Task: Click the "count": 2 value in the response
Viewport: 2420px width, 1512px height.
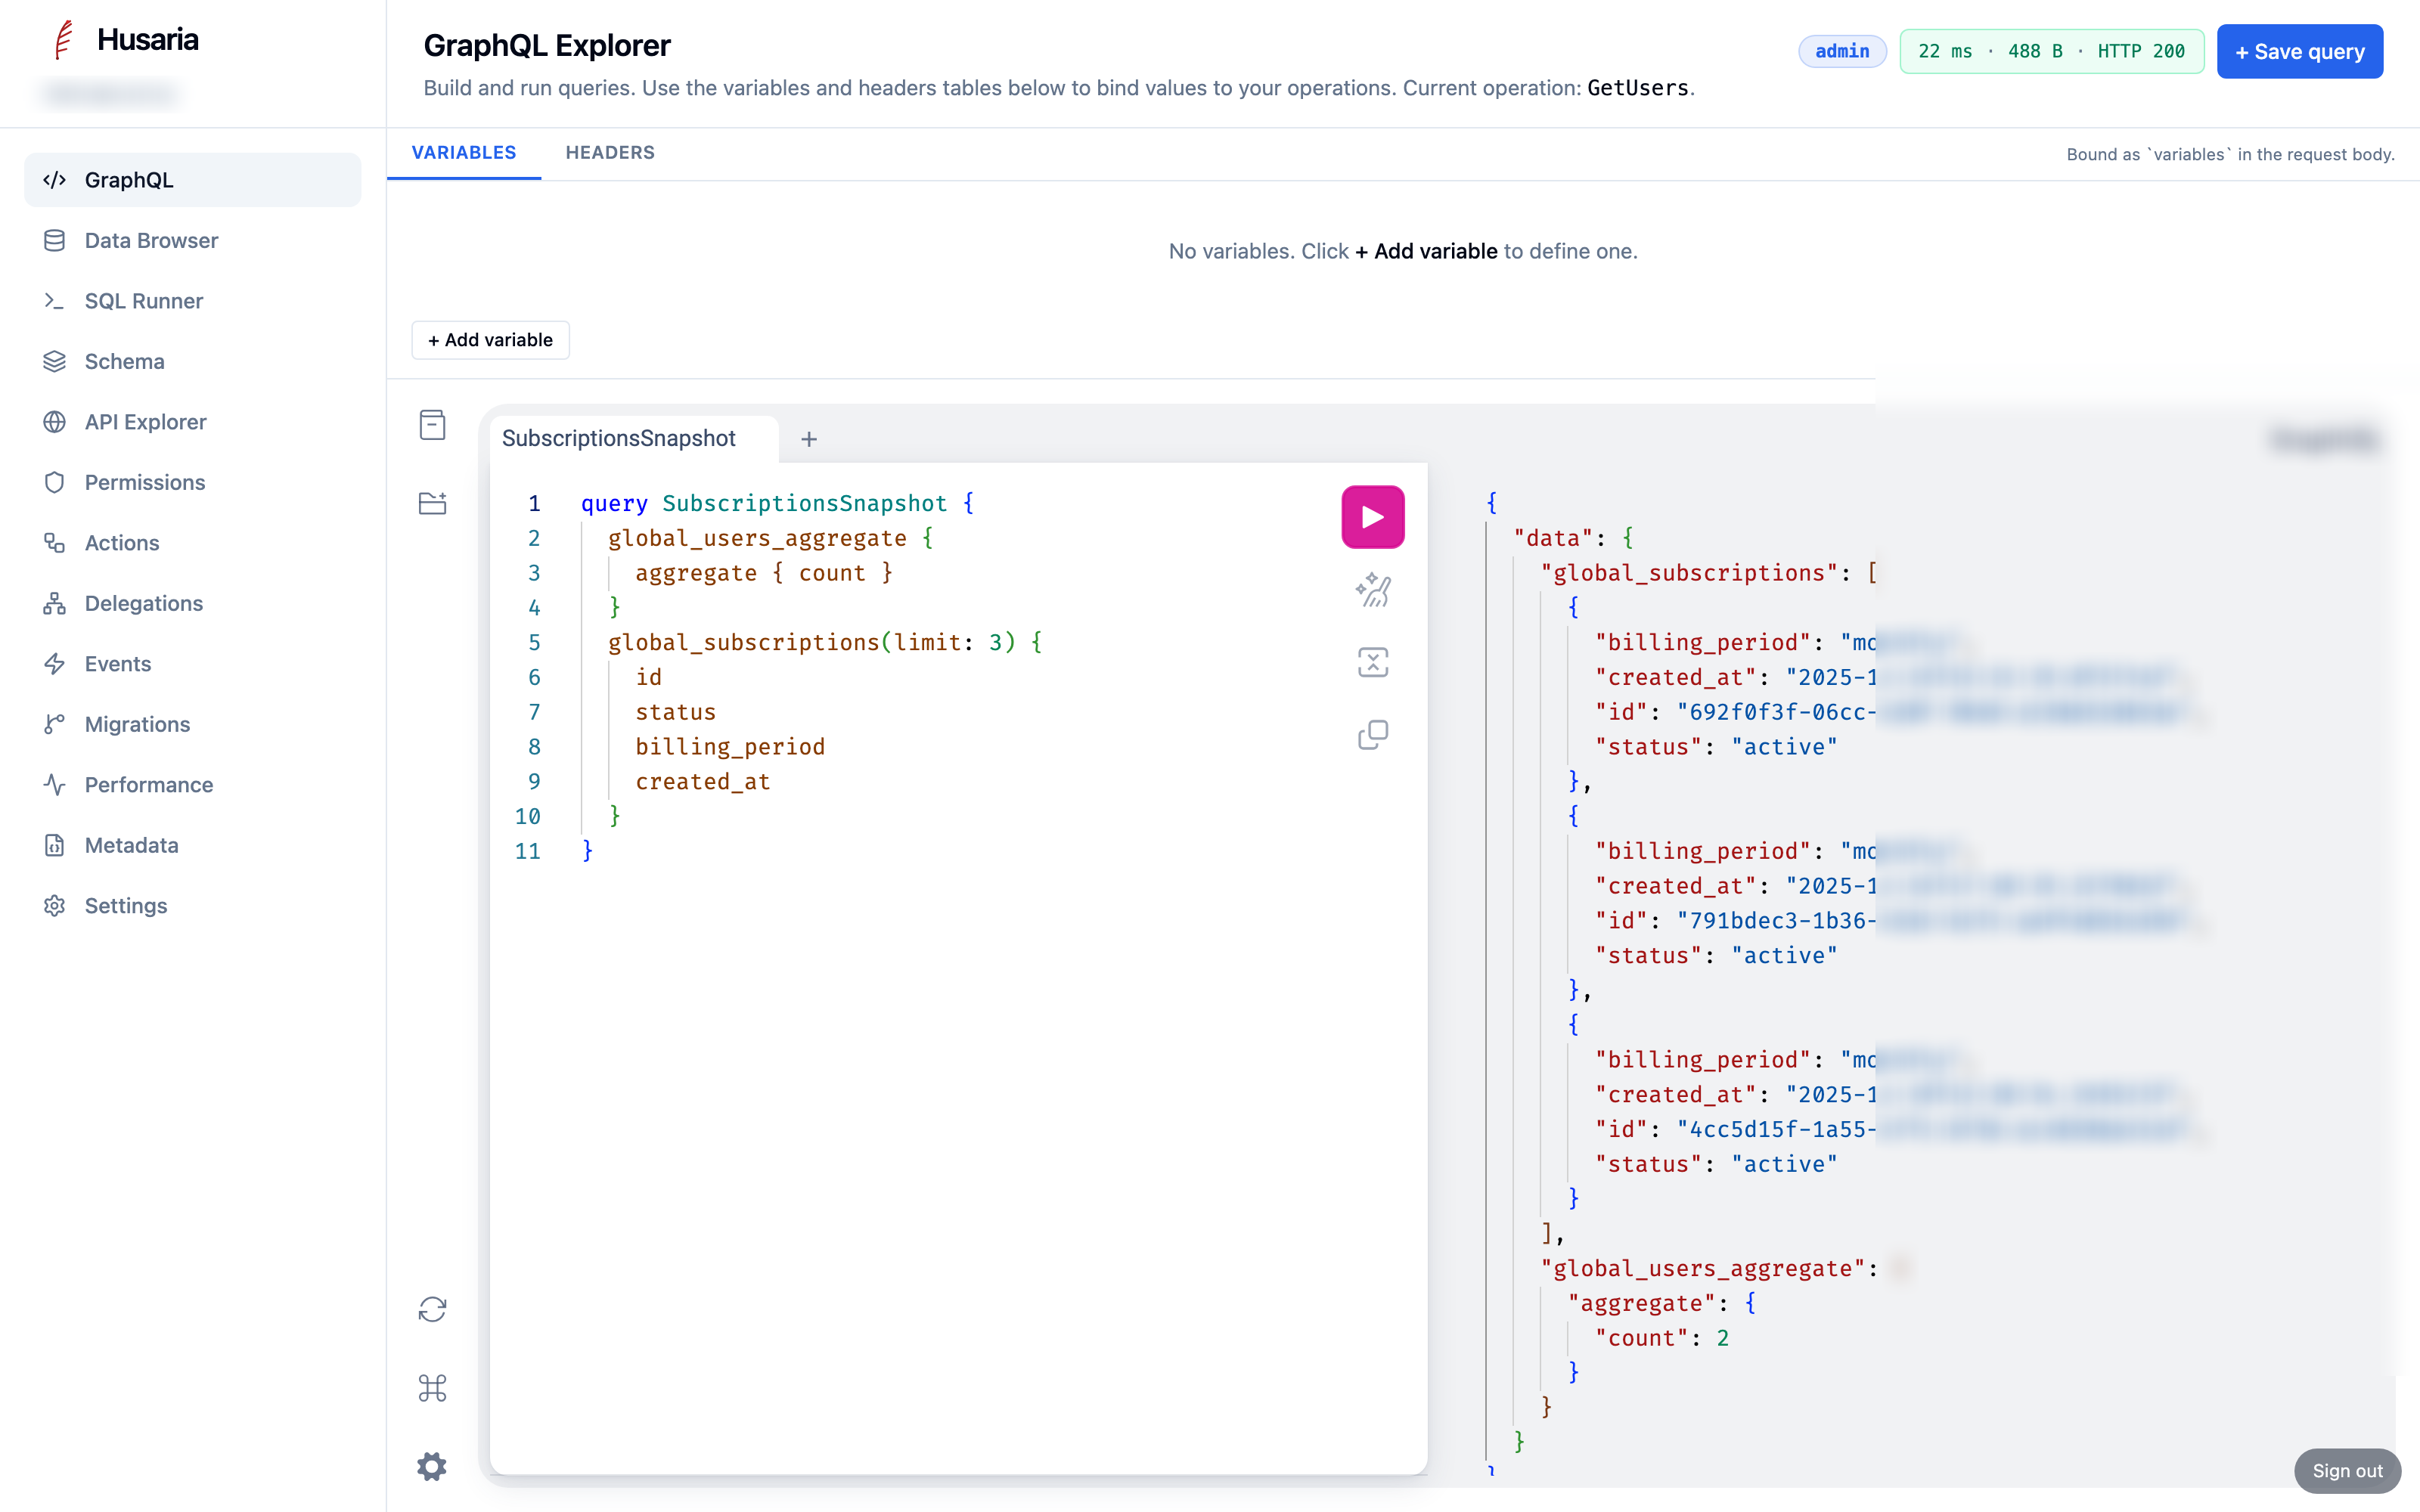Action: pos(1662,1339)
